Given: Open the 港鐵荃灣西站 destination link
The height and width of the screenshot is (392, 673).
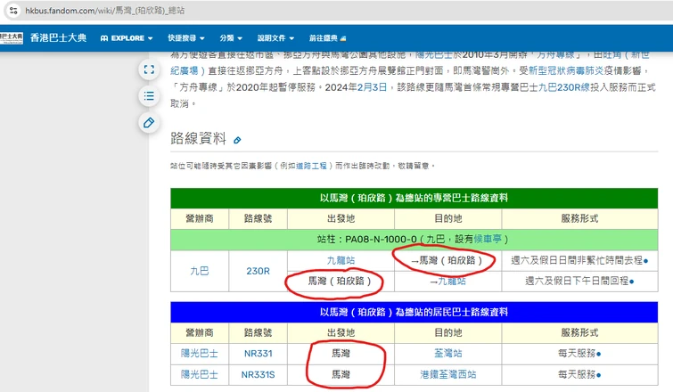Looking at the screenshot, I should click(x=448, y=374).
